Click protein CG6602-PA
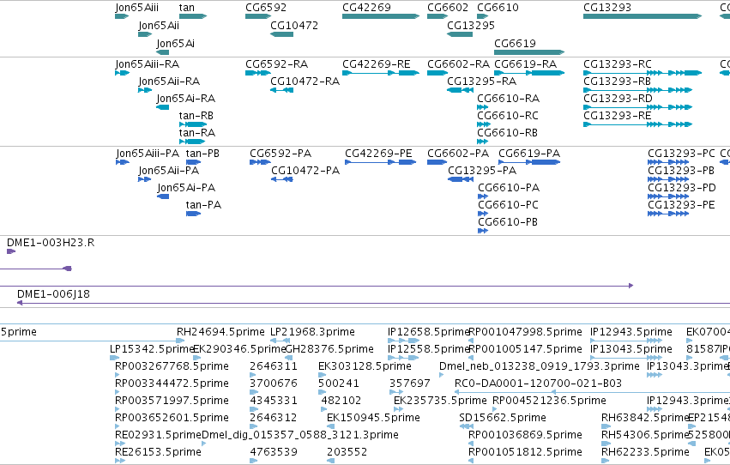The width and height of the screenshot is (730, 465). 437,162
